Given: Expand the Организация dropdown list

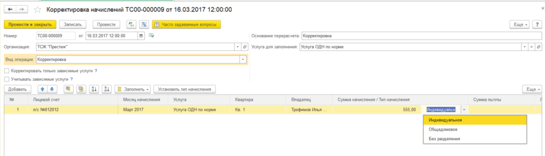Looking at the screenshot, I should [238, 47].
